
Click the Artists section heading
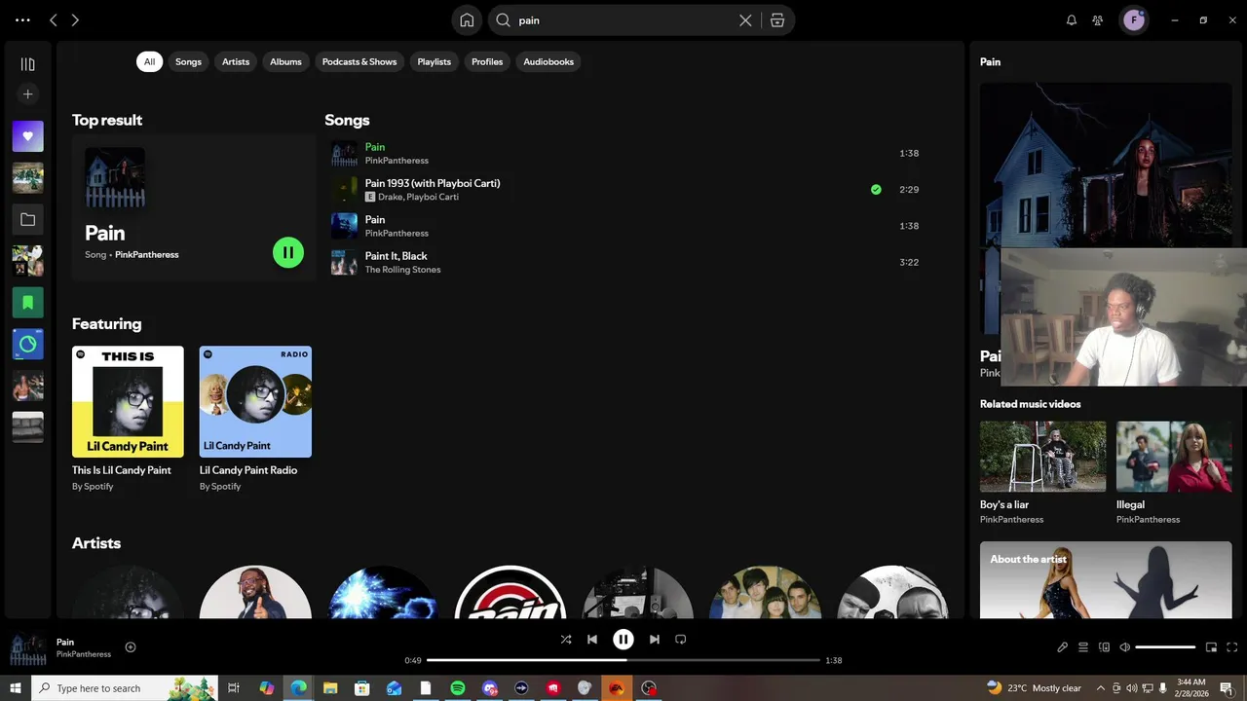click(x=96, y=543)
